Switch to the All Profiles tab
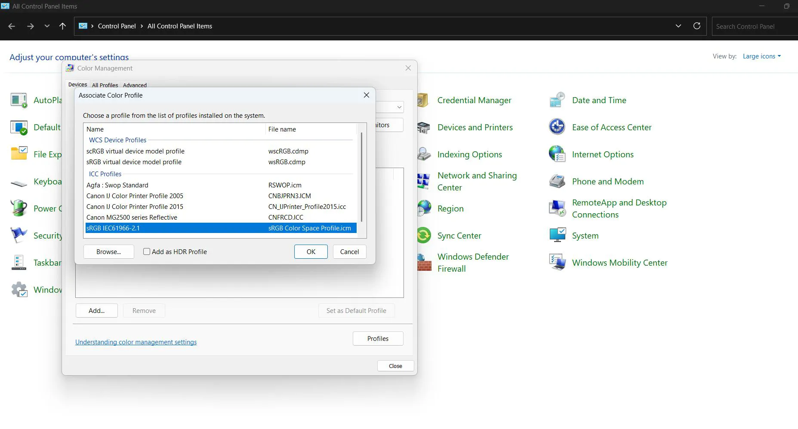Image resolution: width=798 pixels, height=429 pixels. pyautogui.click(x=105, y=85)
